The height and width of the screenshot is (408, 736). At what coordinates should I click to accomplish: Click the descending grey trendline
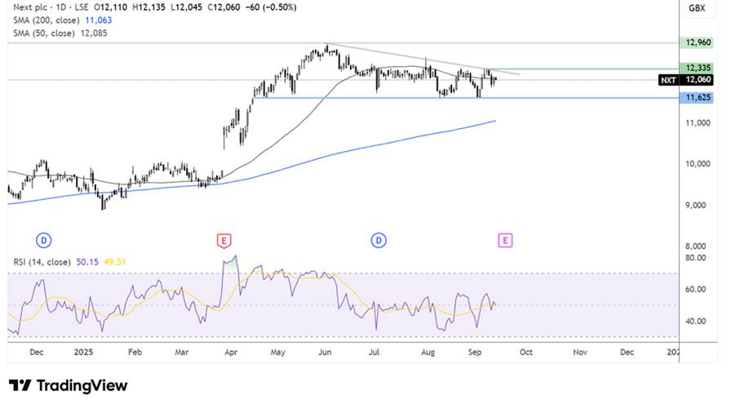423,59
